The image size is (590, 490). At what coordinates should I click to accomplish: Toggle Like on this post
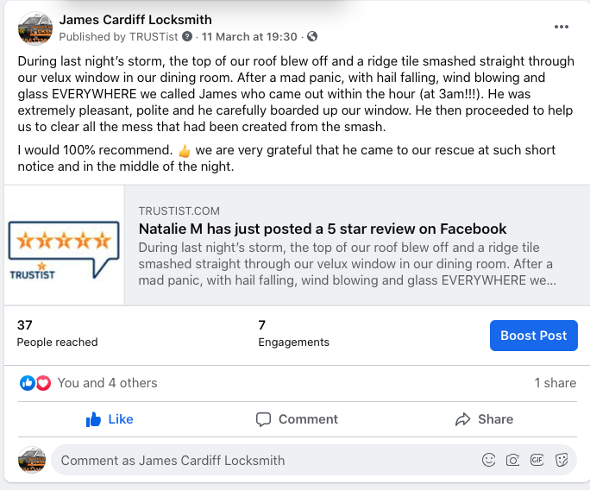click(x=110, y=419)
